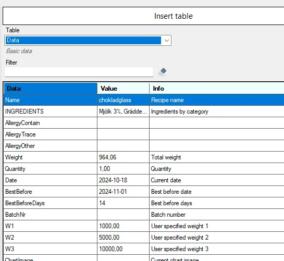Click the Best before date info
Image resolution: width=284 pixels, height=261 pixels.
tap(217, 192)
